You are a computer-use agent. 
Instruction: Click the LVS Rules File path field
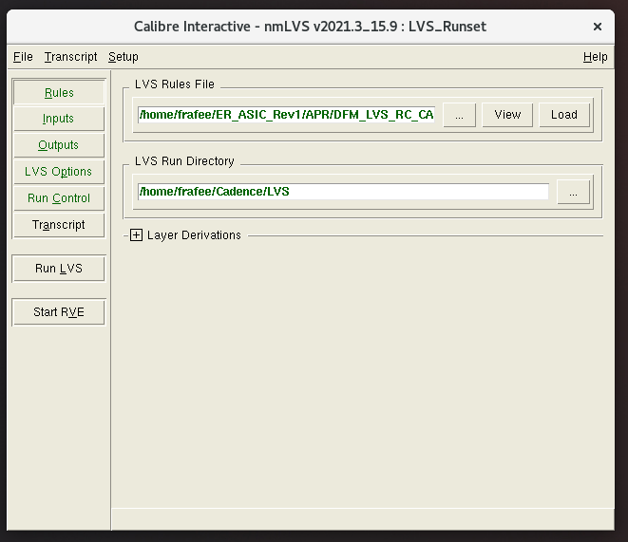point(286,115)
